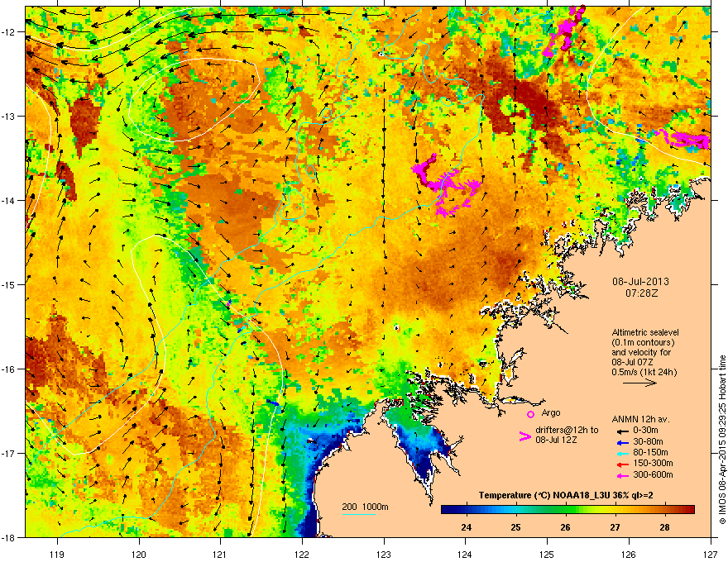Screen dimensions: 728x562
Task: Click the magenta drifter track near 125.3, -12
Action: 563,31
